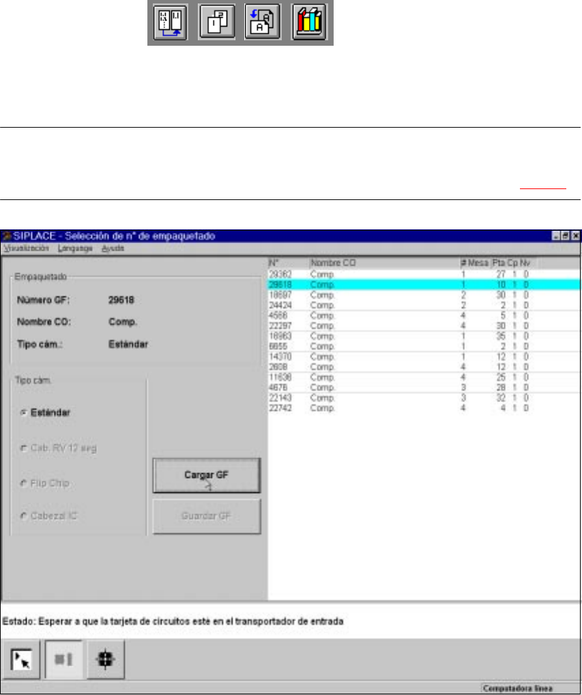The width and height of the screenshot is (582, 695).
Task: Select list row 22742
Action: 424,408
